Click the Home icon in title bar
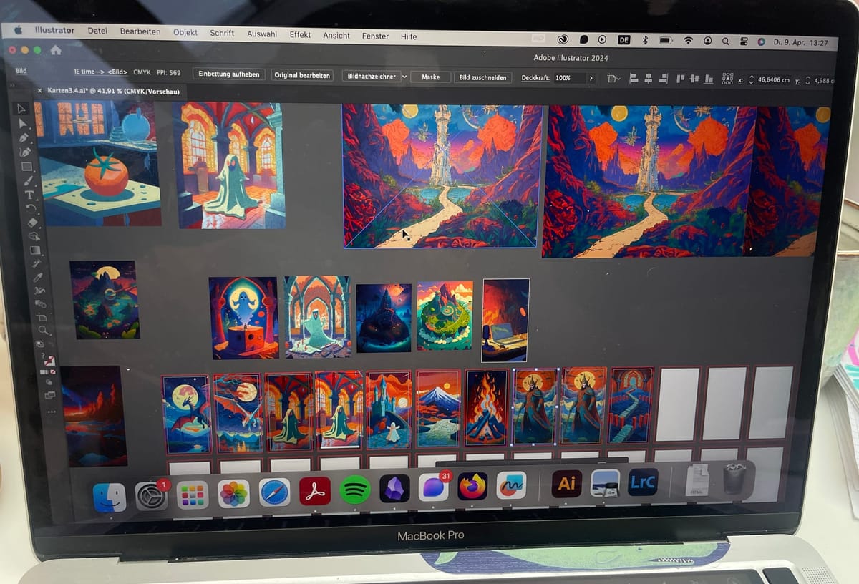 pos(56,50)
